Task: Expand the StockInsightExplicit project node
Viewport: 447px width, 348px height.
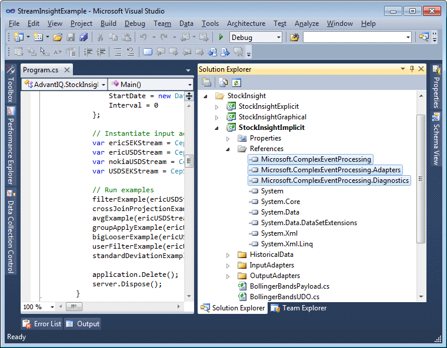Action: pos(216,106)
